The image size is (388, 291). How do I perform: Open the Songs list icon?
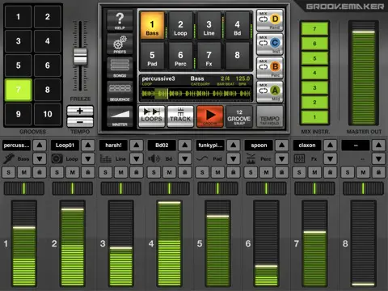120,68
